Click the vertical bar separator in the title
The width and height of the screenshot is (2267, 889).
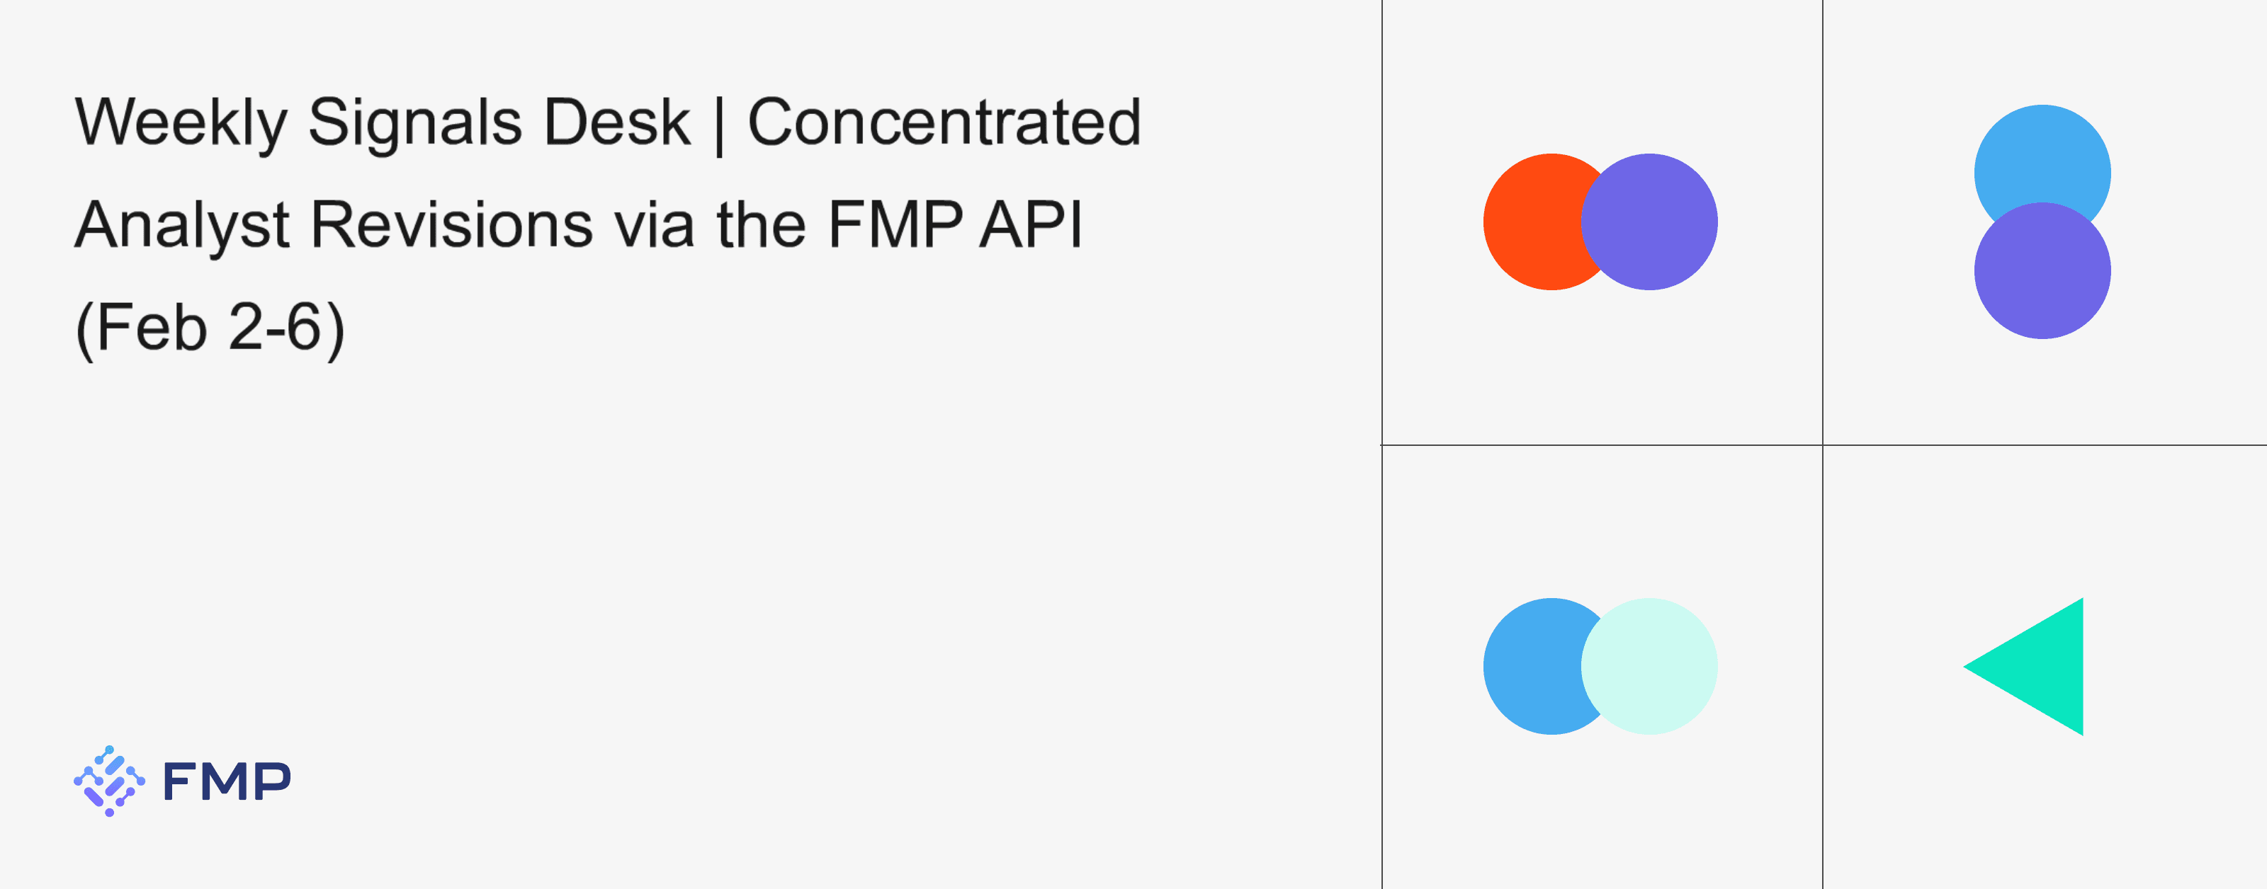click(x=720, y=125)
